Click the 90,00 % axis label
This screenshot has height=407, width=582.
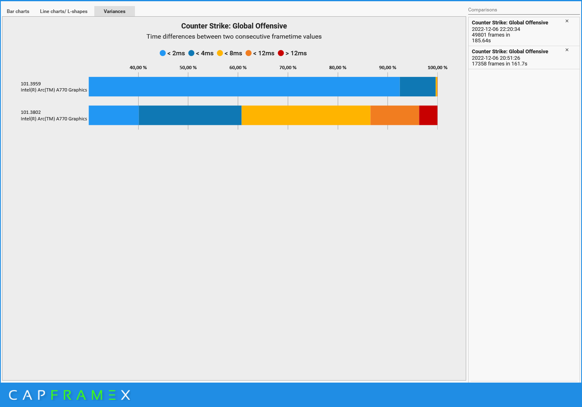coord(388,67)
